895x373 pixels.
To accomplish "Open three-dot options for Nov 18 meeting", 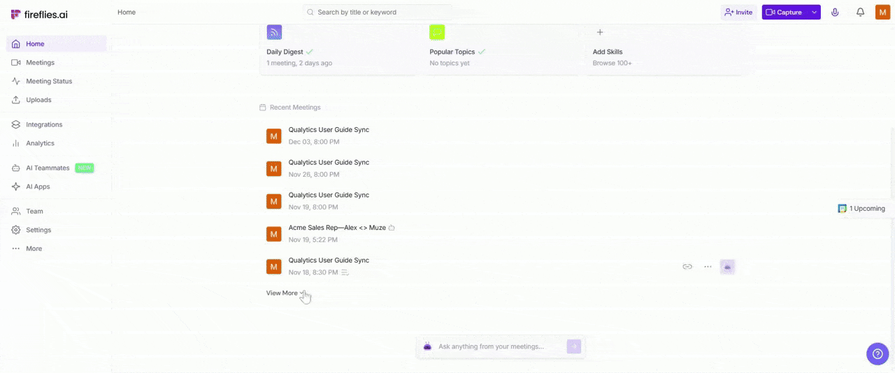I will pyautogui.click(x=708, y=267).
